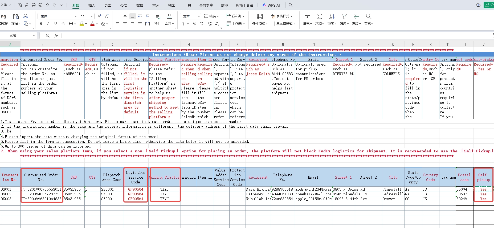Click the 填充 Fill icon
Viewport: 494px width, 228px height.
(x=307, y=16)
